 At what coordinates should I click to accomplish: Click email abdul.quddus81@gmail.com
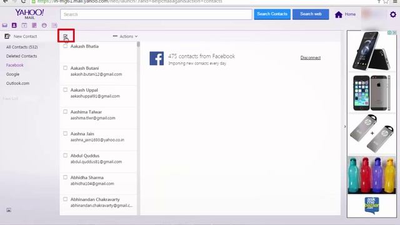click(x=96, y=162)
